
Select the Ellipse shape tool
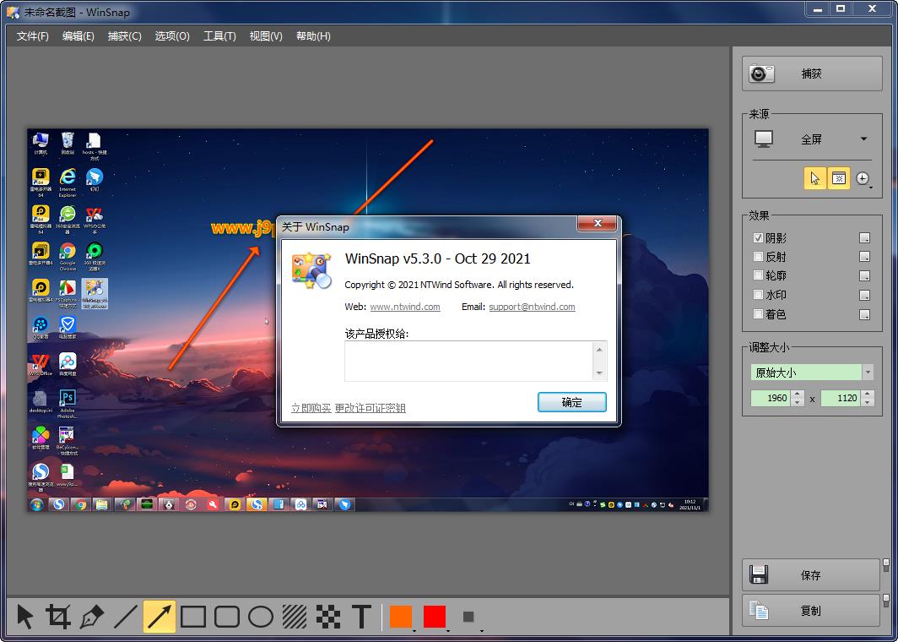point(261,617)
